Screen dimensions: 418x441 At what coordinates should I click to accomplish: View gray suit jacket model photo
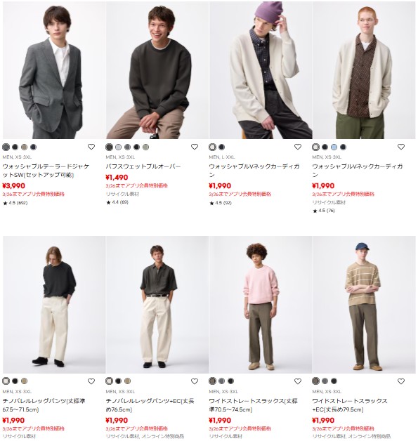pos(54,70)
